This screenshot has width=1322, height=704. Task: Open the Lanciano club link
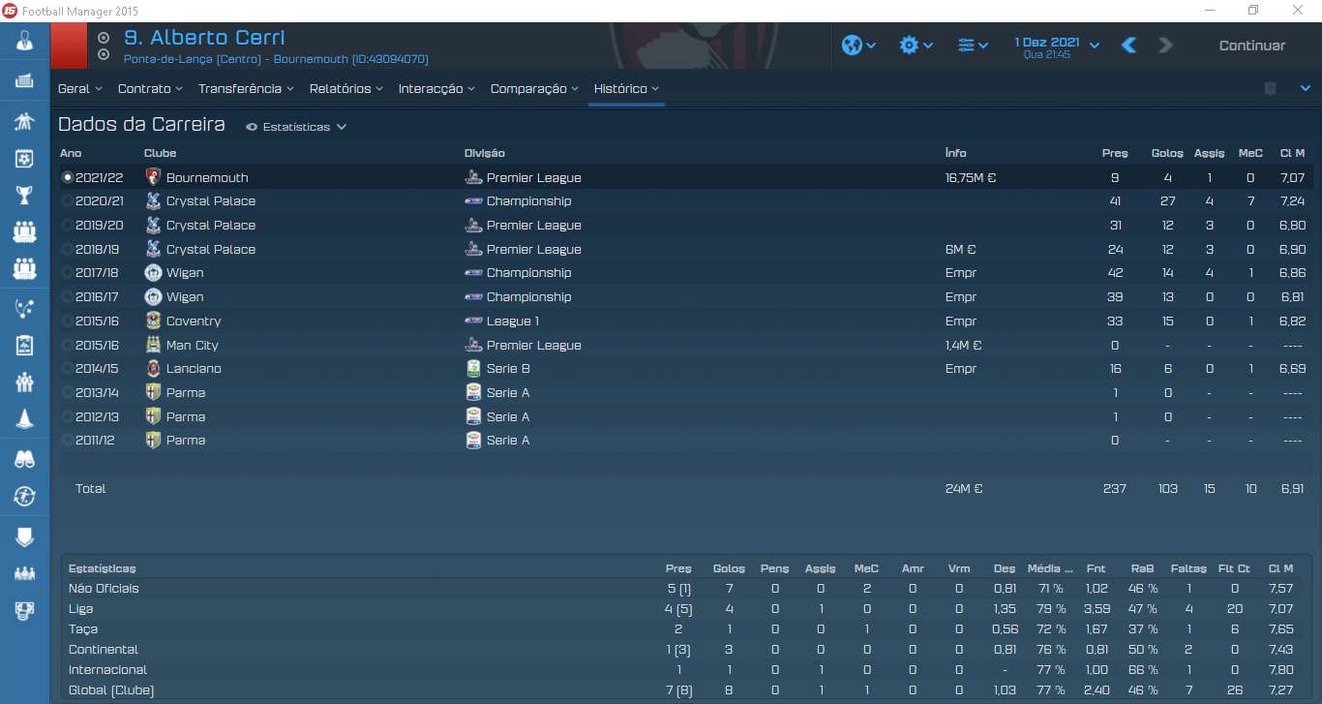click(x=194, y=369)
